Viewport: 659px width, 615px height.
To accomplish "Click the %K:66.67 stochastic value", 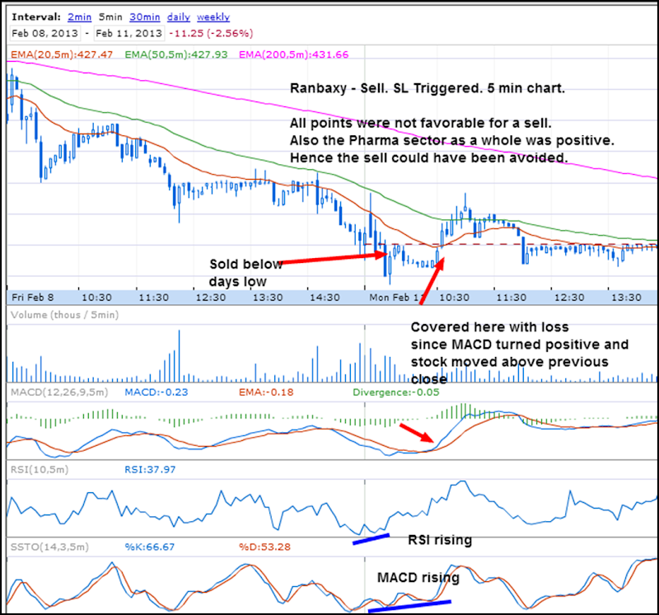I will pos(150,547).
